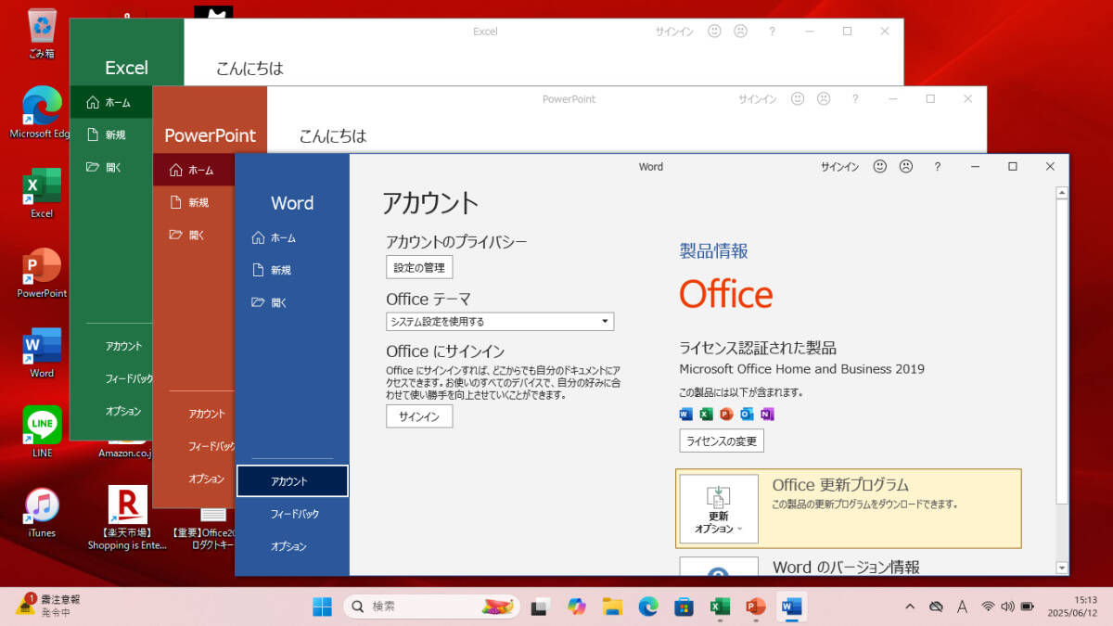
Task: Open アカウント in the PowerPoint sidebar
Action: pyautogui.click(x=206, y=414)
